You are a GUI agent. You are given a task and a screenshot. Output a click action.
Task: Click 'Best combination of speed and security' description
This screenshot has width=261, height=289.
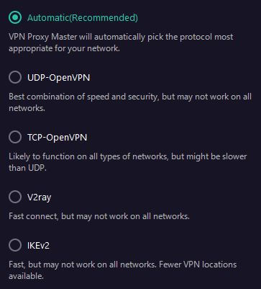[x=130, y=97]
